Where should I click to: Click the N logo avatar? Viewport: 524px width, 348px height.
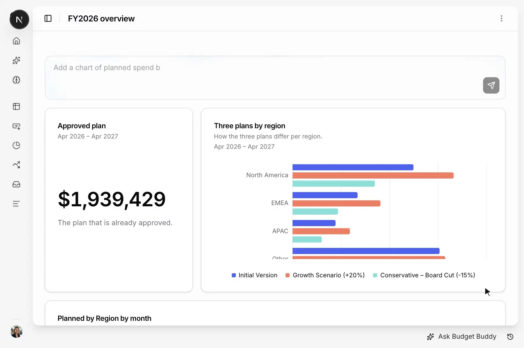tap(19, 20)
